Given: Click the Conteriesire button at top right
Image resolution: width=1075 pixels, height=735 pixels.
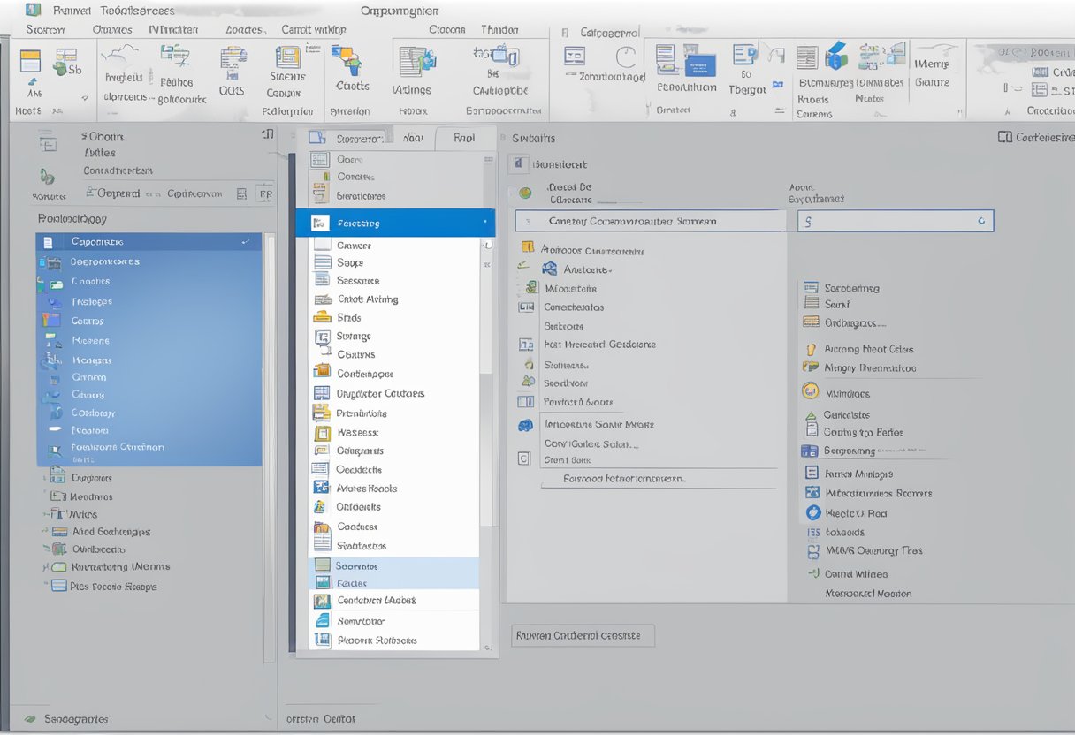Looking at the screenshot, I should pyautogui.click(x=1036, y=137).
